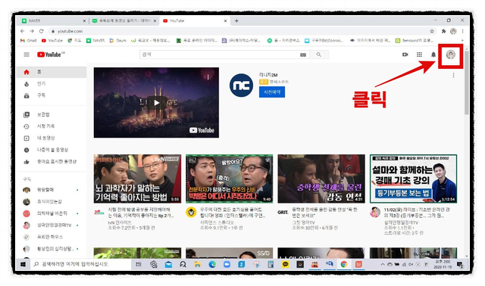Open the notifications bell
485x286 pixels.
coord(433,54)
